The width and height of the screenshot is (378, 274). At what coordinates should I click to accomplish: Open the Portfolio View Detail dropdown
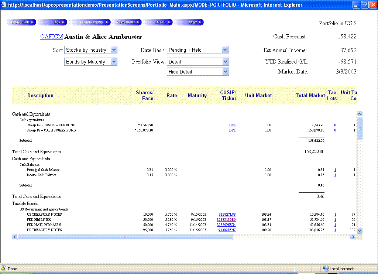coord(197,62)
